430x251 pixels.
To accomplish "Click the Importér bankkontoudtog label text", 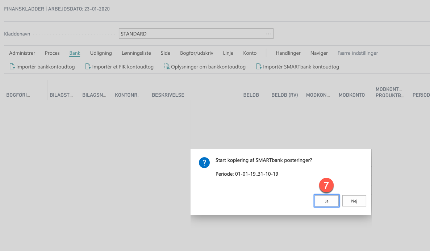I will point(46,67).
